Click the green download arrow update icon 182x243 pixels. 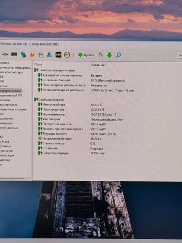109,55
